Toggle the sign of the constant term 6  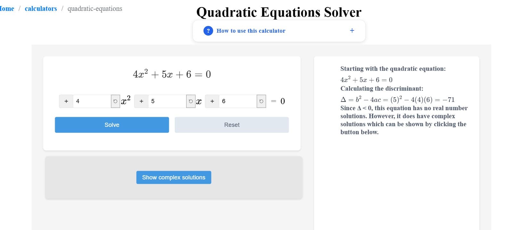[x=212, y=101]
